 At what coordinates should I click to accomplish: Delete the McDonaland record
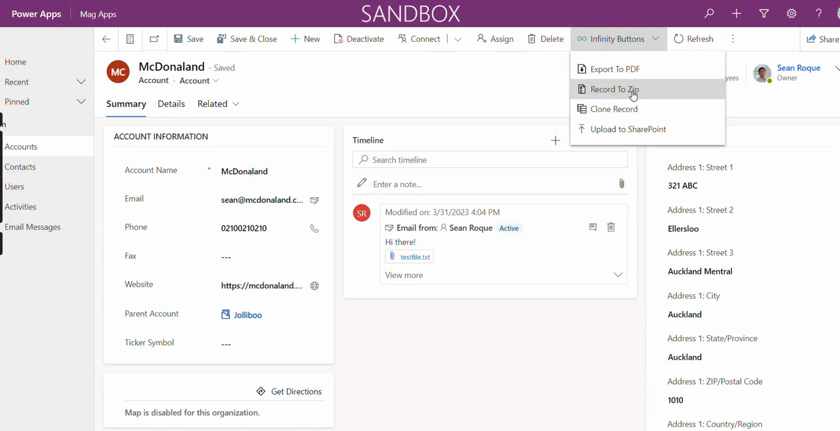point(545,39)
